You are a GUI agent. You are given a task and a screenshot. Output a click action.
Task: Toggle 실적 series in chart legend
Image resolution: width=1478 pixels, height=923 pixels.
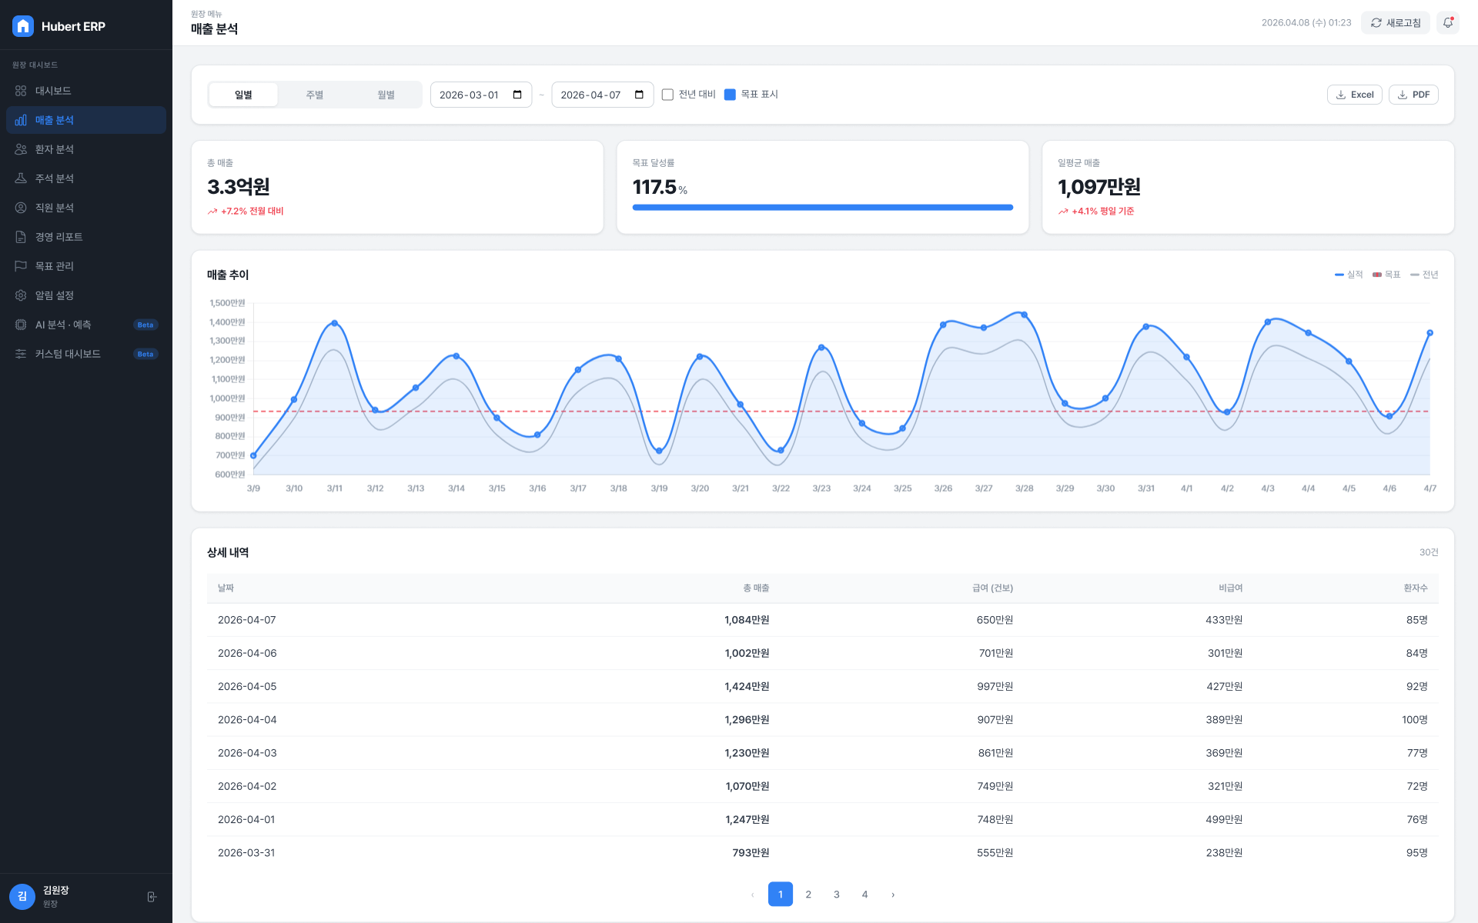1349,275
